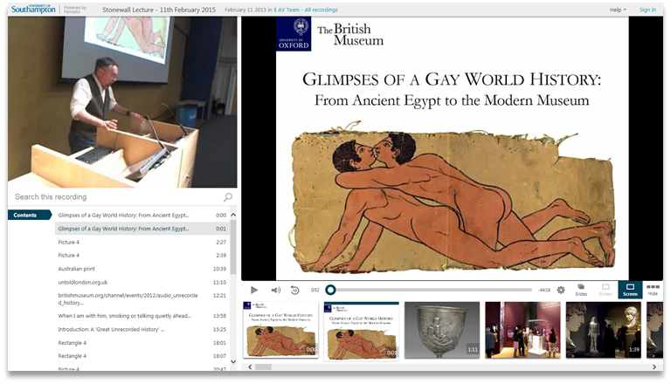Click the -44:16 remaining time label
Viewport: 671px width, 384px height.
click(x=544, y=290)
